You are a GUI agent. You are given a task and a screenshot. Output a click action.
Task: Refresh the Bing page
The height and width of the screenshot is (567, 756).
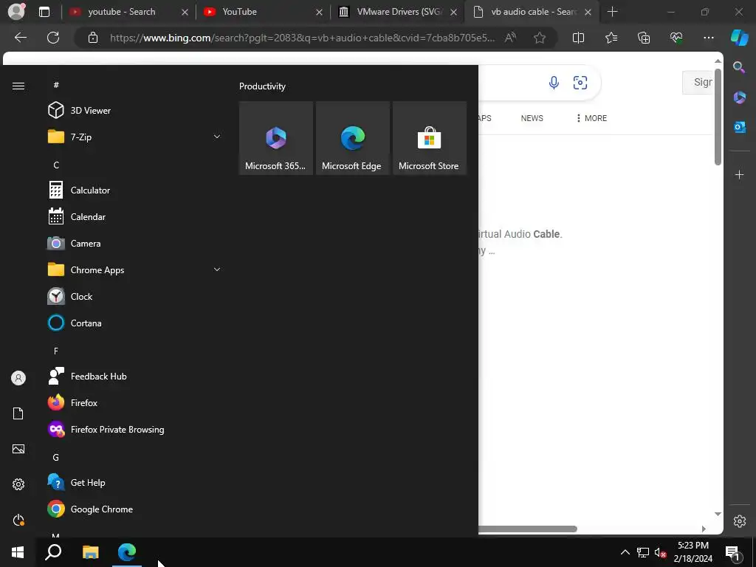(x=53, y=38)
